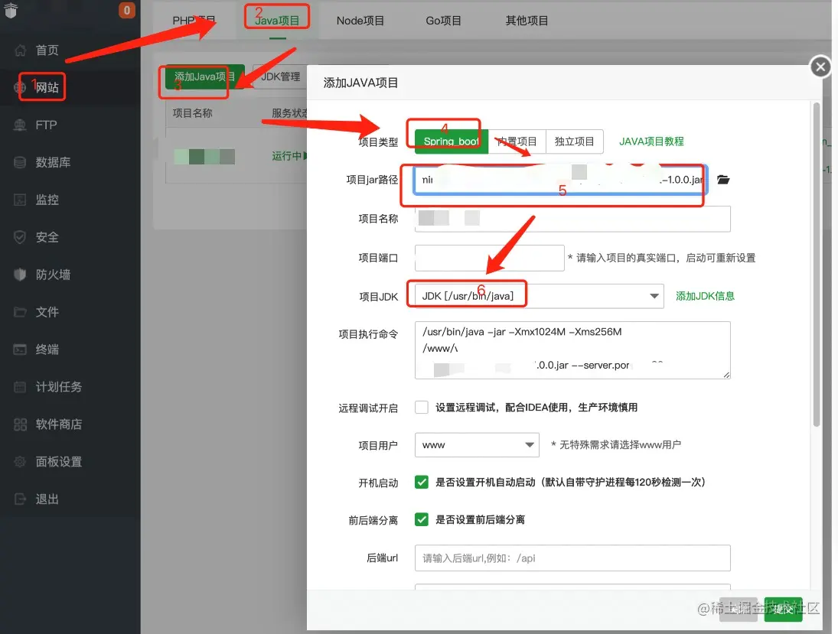838x634 pixels.
Task: Open the 添加JDK信息 link
Action: click(x=705, y=296)
